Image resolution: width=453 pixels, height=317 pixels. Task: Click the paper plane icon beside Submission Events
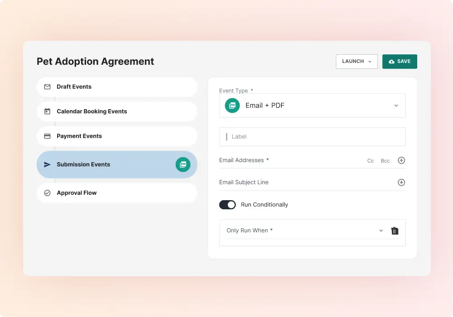coord(47,164)
